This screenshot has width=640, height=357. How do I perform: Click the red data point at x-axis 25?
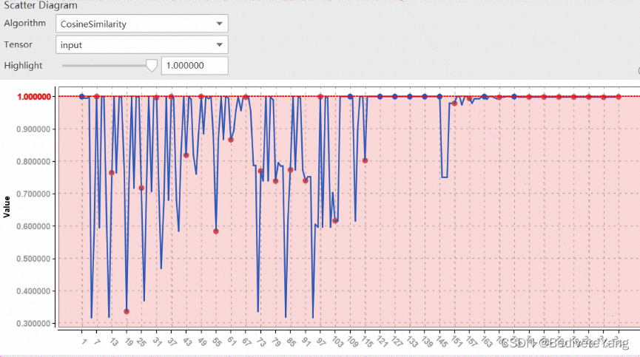pos(141,188)
